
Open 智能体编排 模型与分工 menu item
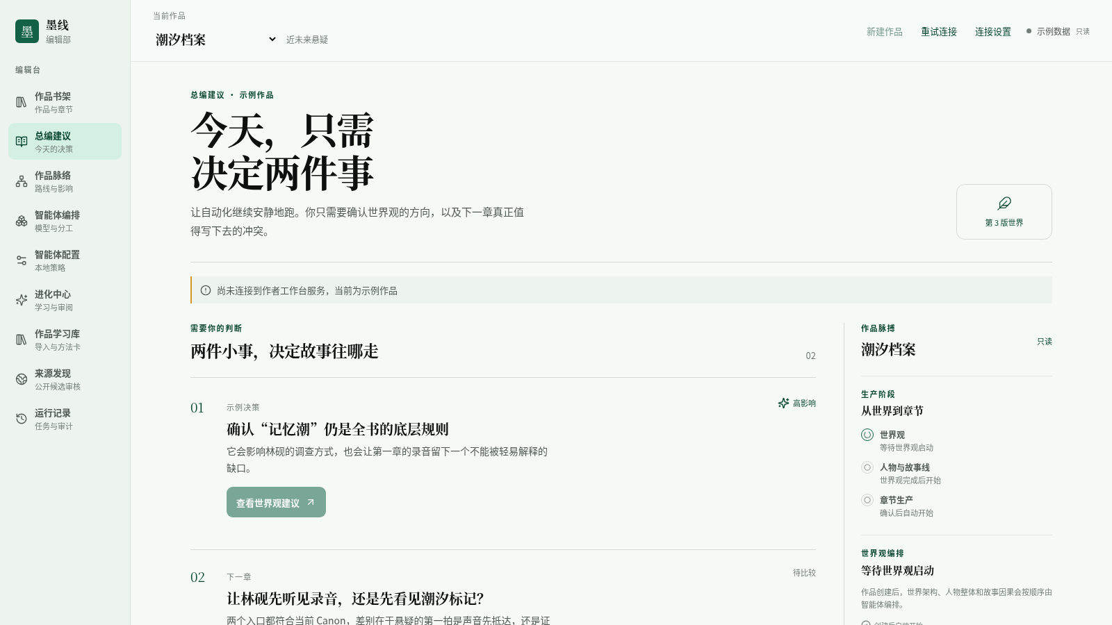click(65, 221)
